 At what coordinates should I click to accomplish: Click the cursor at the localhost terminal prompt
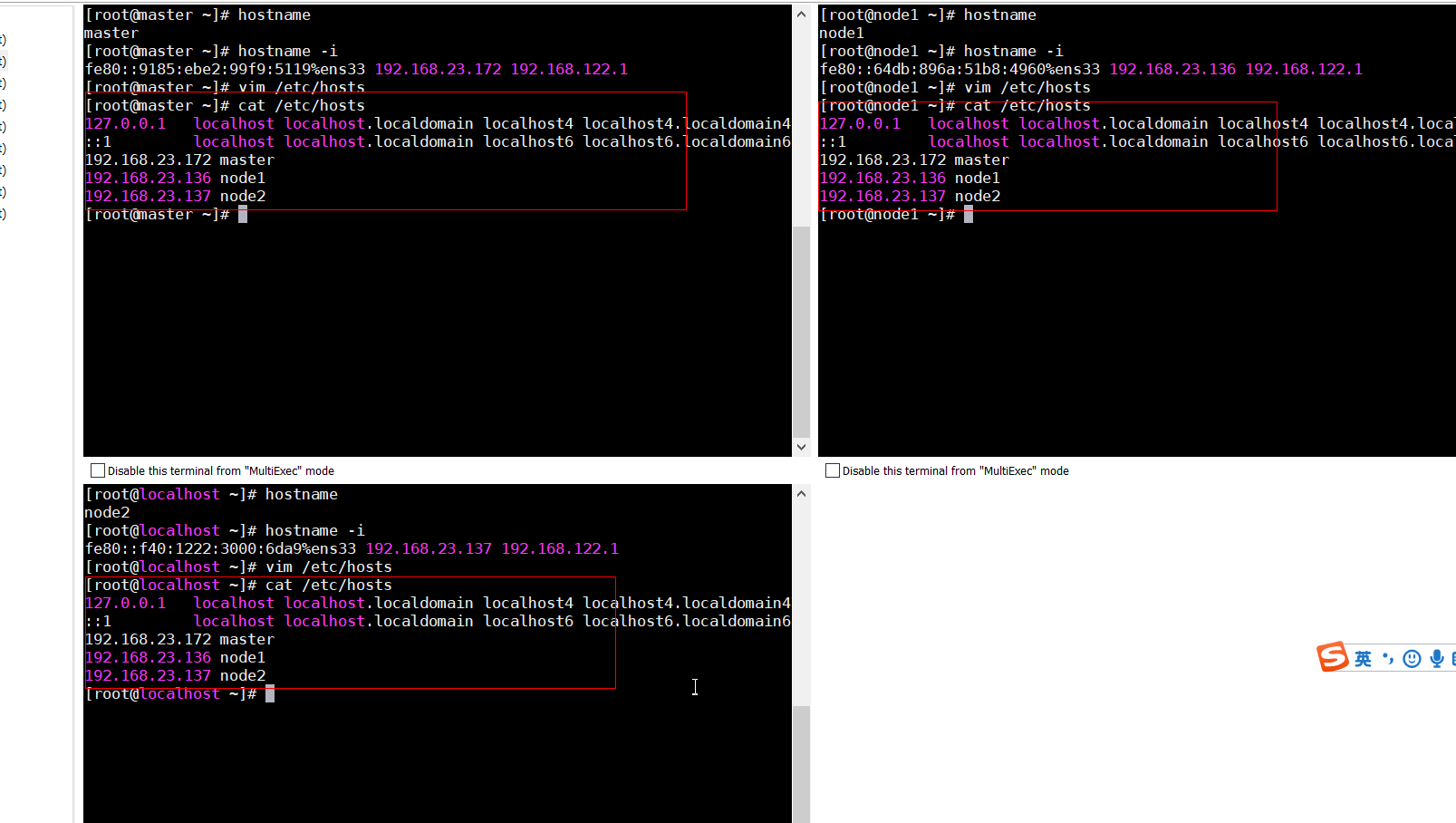click(270, 694)
